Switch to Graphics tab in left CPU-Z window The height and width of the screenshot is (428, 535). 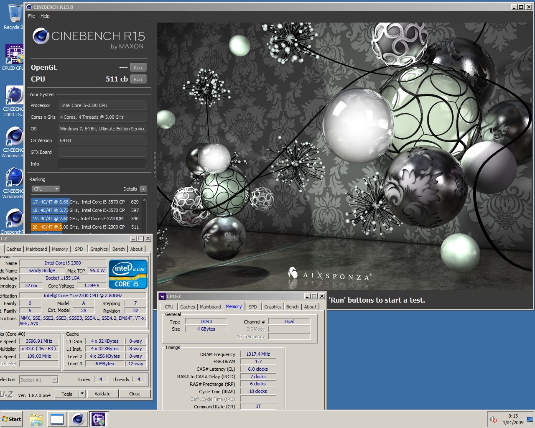point(99,249)
